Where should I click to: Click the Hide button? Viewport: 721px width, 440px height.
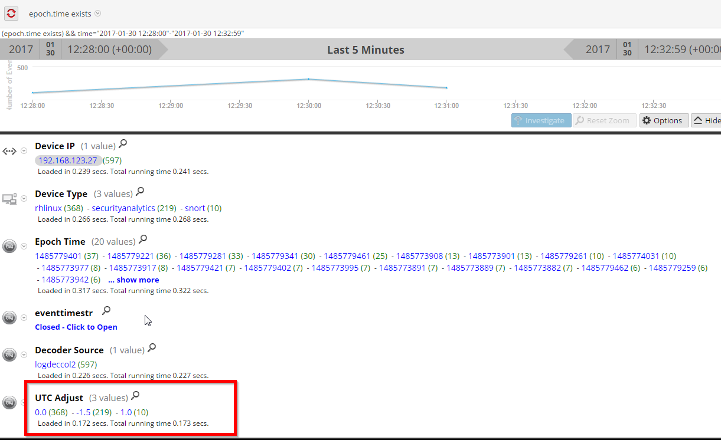(x=707, y=120)
